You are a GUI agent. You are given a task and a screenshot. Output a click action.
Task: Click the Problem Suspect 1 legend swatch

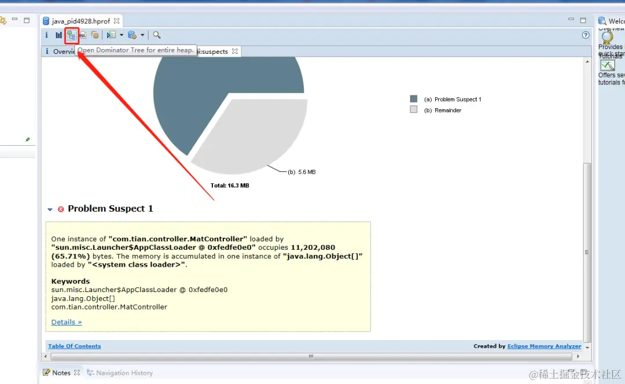point(414,99)
